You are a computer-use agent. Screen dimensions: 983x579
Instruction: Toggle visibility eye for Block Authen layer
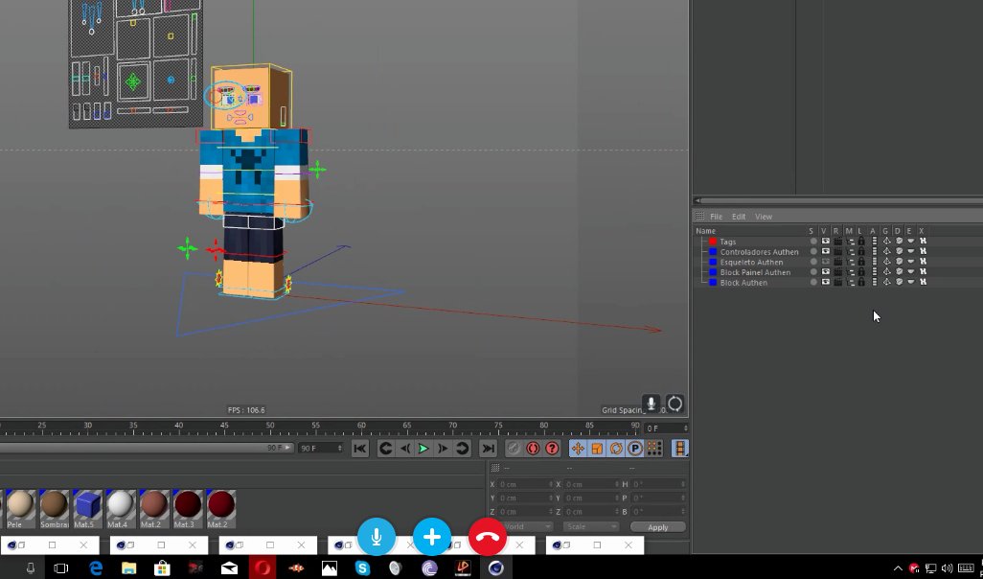[826, 282]
